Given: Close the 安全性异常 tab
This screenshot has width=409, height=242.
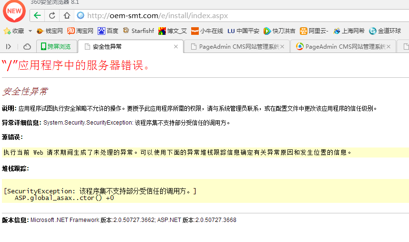Looking at the screenshot, I should click(x=176, y=47).
